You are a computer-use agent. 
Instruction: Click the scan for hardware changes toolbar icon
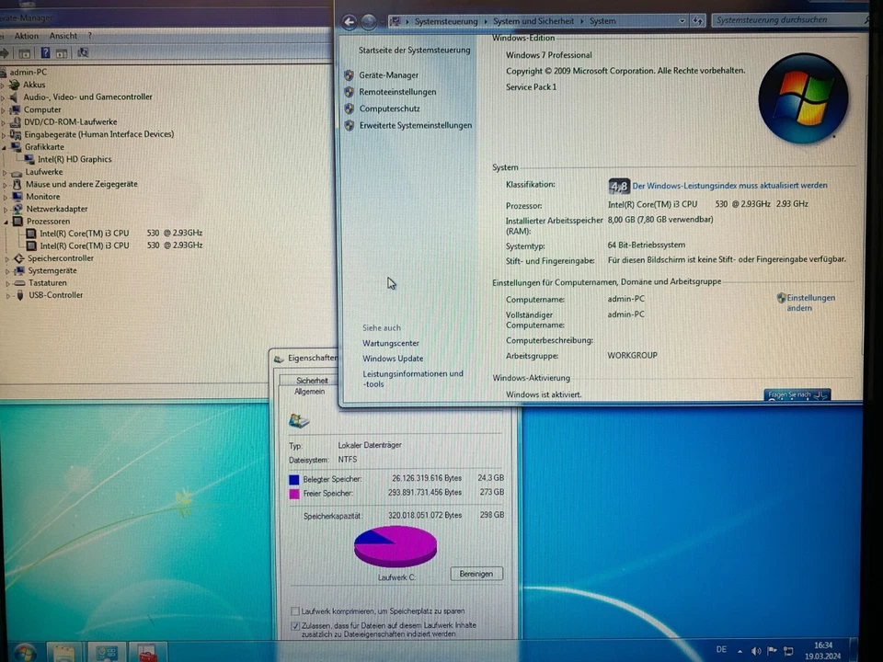click(x=82, y=52)
